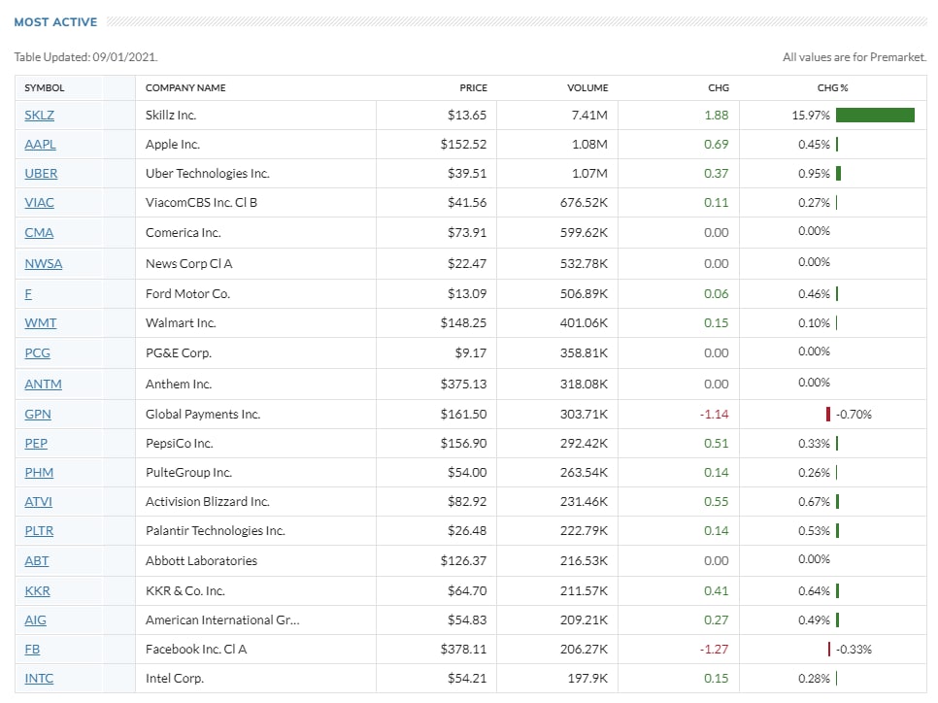Click the $378.11 price for Facebook

(463, 650)
